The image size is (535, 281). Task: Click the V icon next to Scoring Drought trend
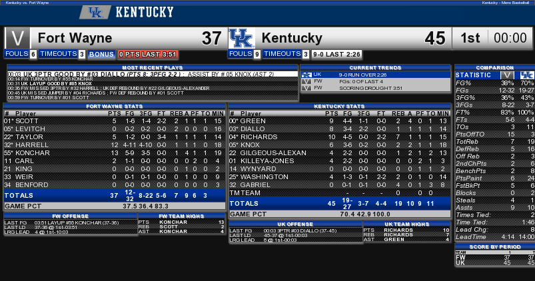[306, 88]
